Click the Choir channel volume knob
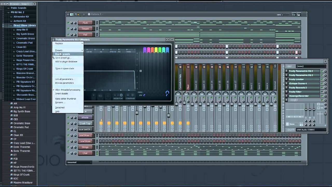332x187 pixels. 75,153
